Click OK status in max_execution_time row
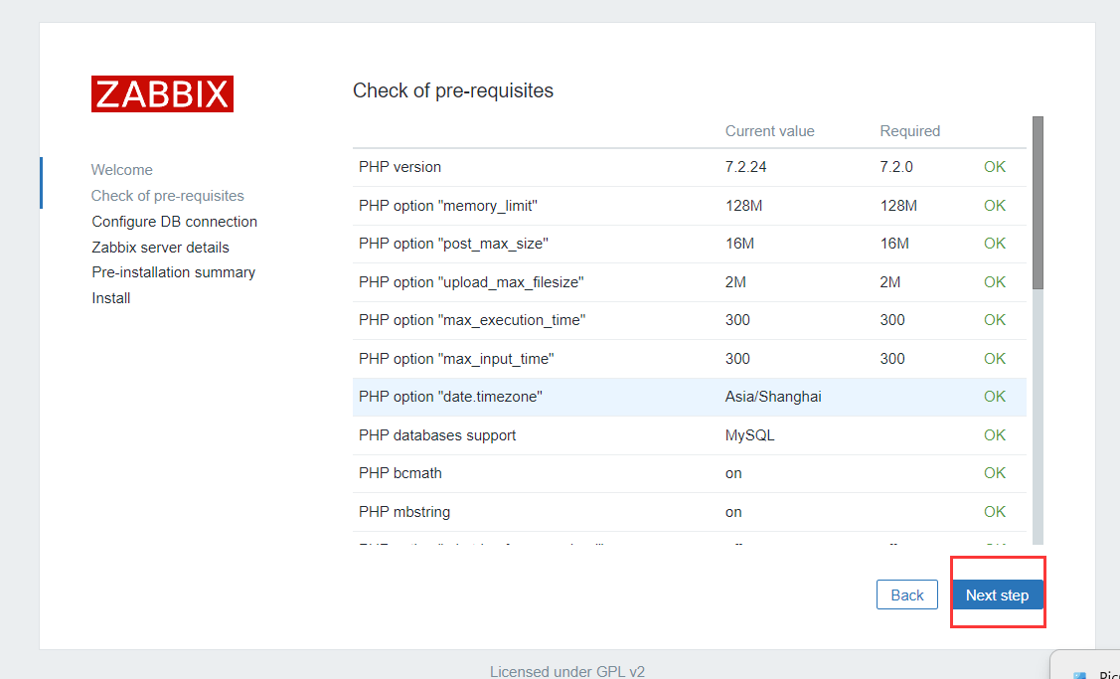Image resolution: width=1120 pixels, height=679 pixels. pyautogui.click(x=994, y=320)
